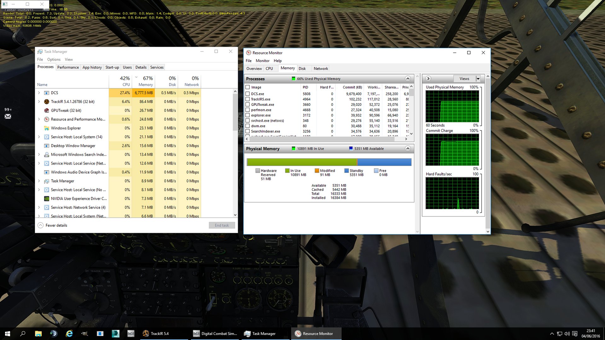The image size is (605, 340).
Task: Open the Views dropdown arrow
Action: tap(478, 78)
